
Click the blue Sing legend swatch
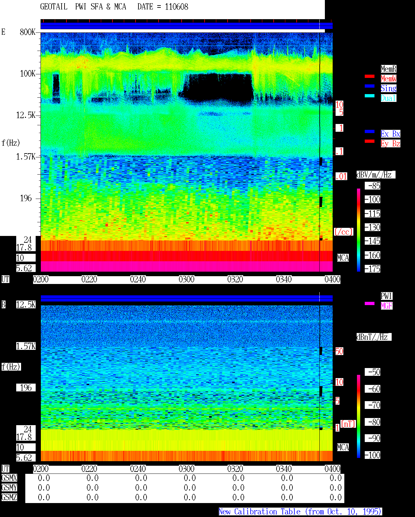click(x=370, y=86)
